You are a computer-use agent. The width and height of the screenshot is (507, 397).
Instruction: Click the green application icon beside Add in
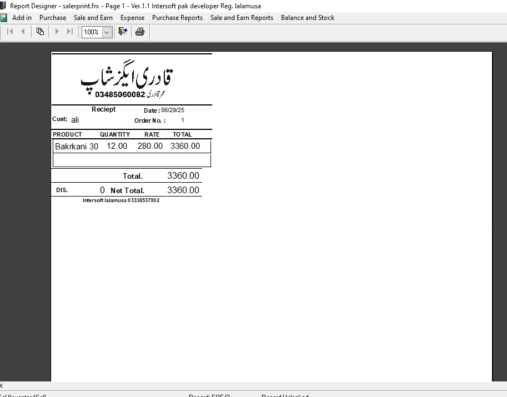point(5,17)
